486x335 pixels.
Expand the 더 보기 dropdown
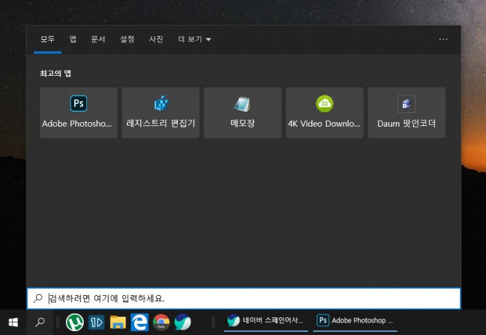[x=194, y=39]
